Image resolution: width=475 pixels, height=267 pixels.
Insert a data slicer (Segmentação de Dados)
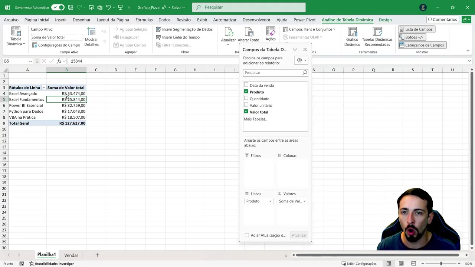click(184, 29)
